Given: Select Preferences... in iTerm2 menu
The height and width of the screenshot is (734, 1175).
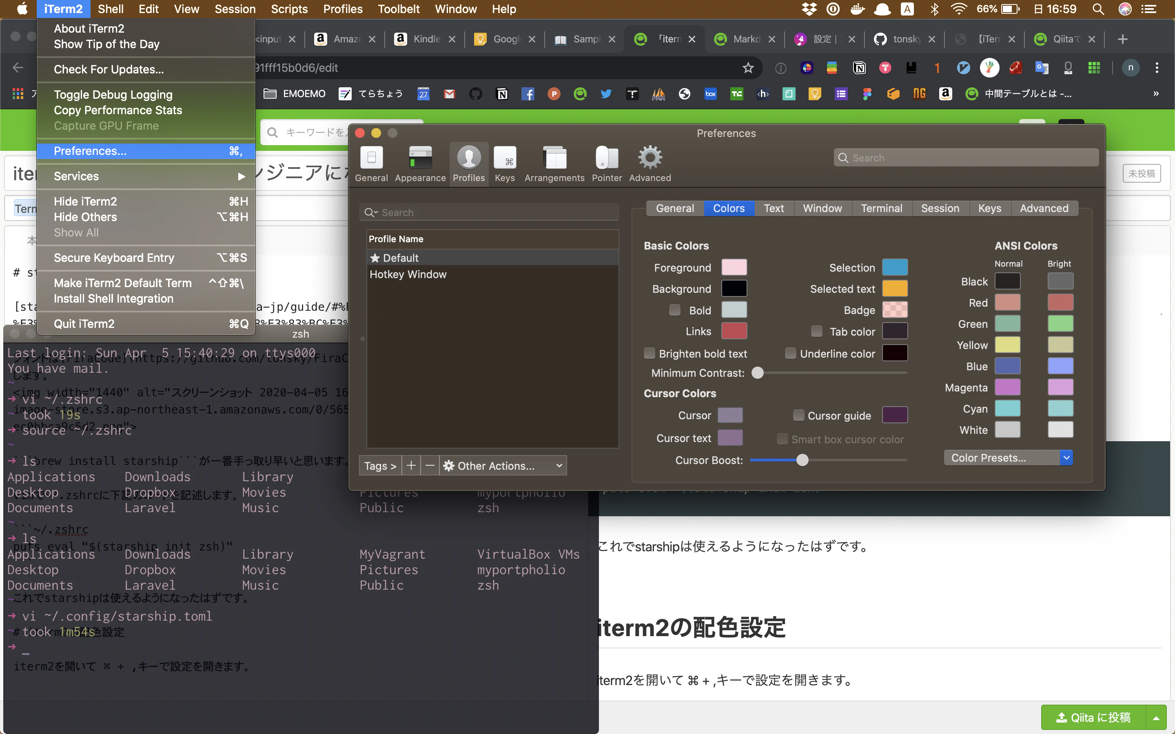Looking at the screenshot, I should click(x=146, y=151).
